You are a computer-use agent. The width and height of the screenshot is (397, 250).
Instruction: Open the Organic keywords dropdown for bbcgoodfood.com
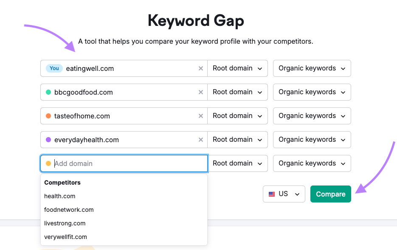click(312, 92)
